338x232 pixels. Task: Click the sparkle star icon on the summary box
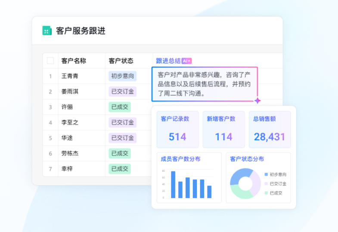[x=257, y=101]
